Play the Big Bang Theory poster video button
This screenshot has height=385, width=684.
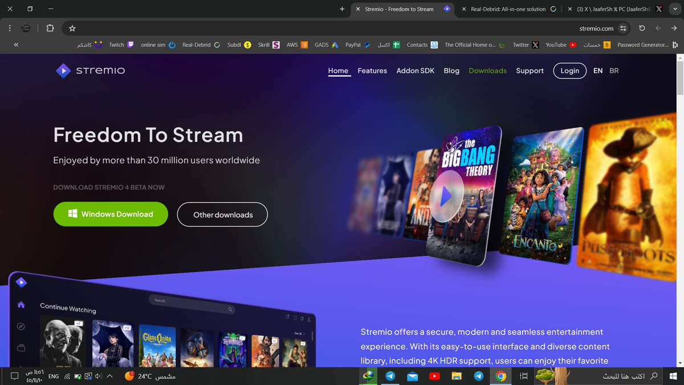pos(446,197)
